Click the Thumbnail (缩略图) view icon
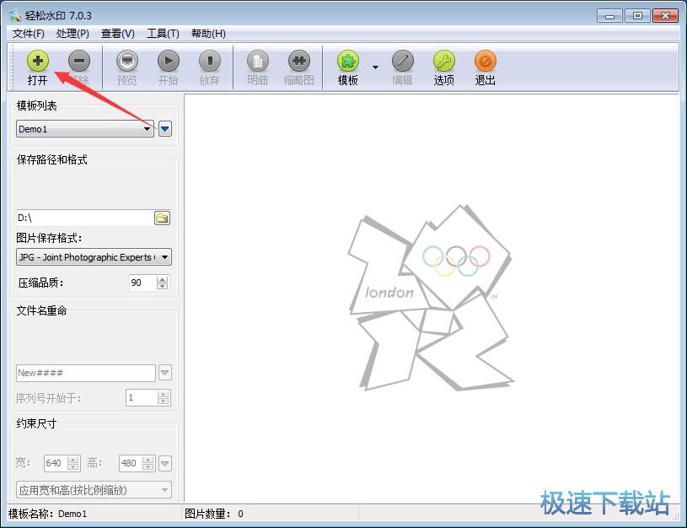The width and height of the screenshot is (687, 528). click(298, 62)
